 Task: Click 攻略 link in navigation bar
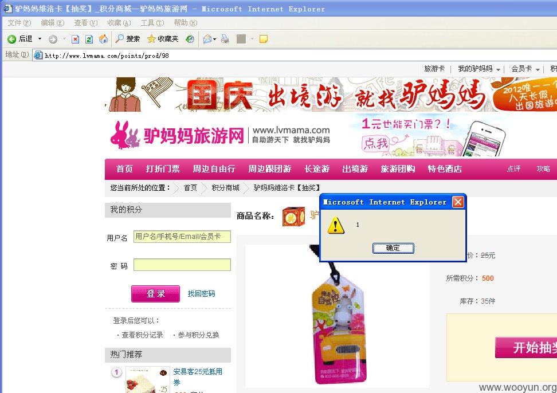[x=543, y=169]
